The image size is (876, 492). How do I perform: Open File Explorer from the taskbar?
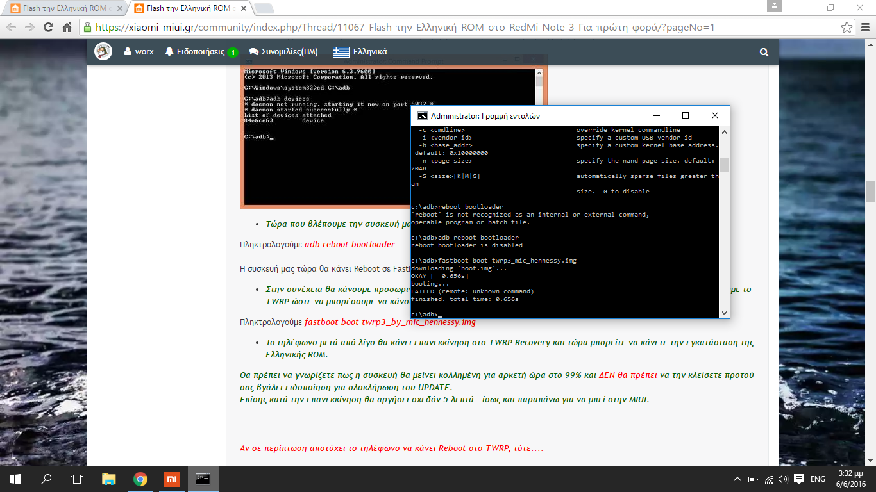(x=109, y=479)
